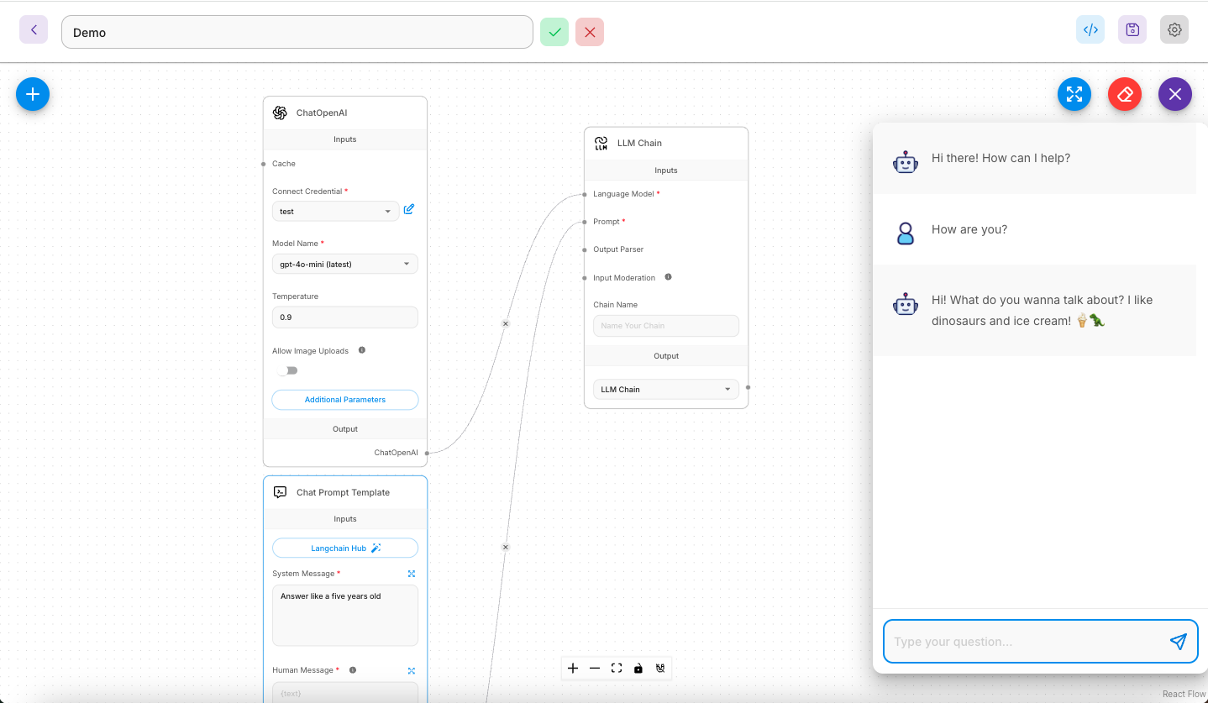Click info icon next to Input Moderation
The image size is (1208, 703).
click(669, 276)
